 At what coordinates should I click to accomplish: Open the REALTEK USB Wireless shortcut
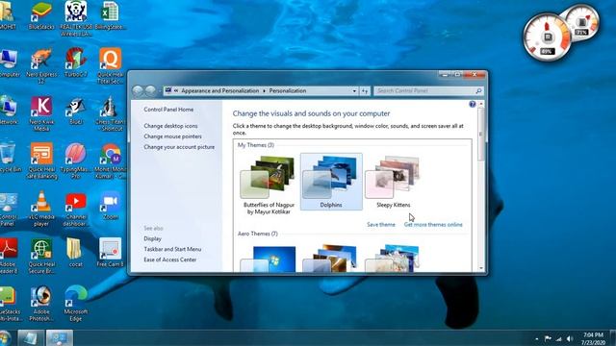click(76, 18)
